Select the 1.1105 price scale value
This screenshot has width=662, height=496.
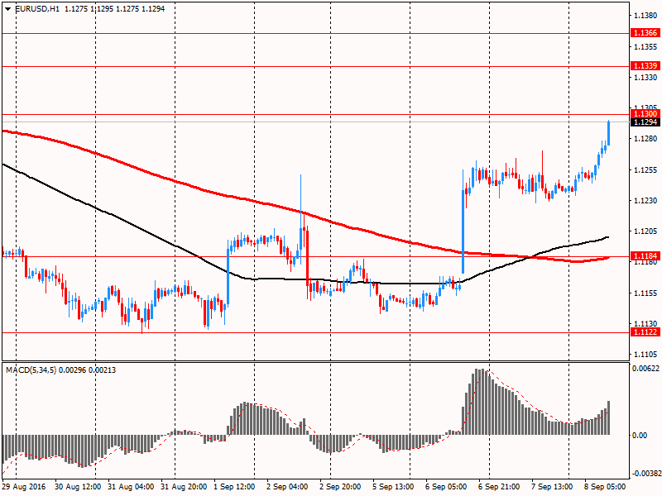click(x=645, y=355)
